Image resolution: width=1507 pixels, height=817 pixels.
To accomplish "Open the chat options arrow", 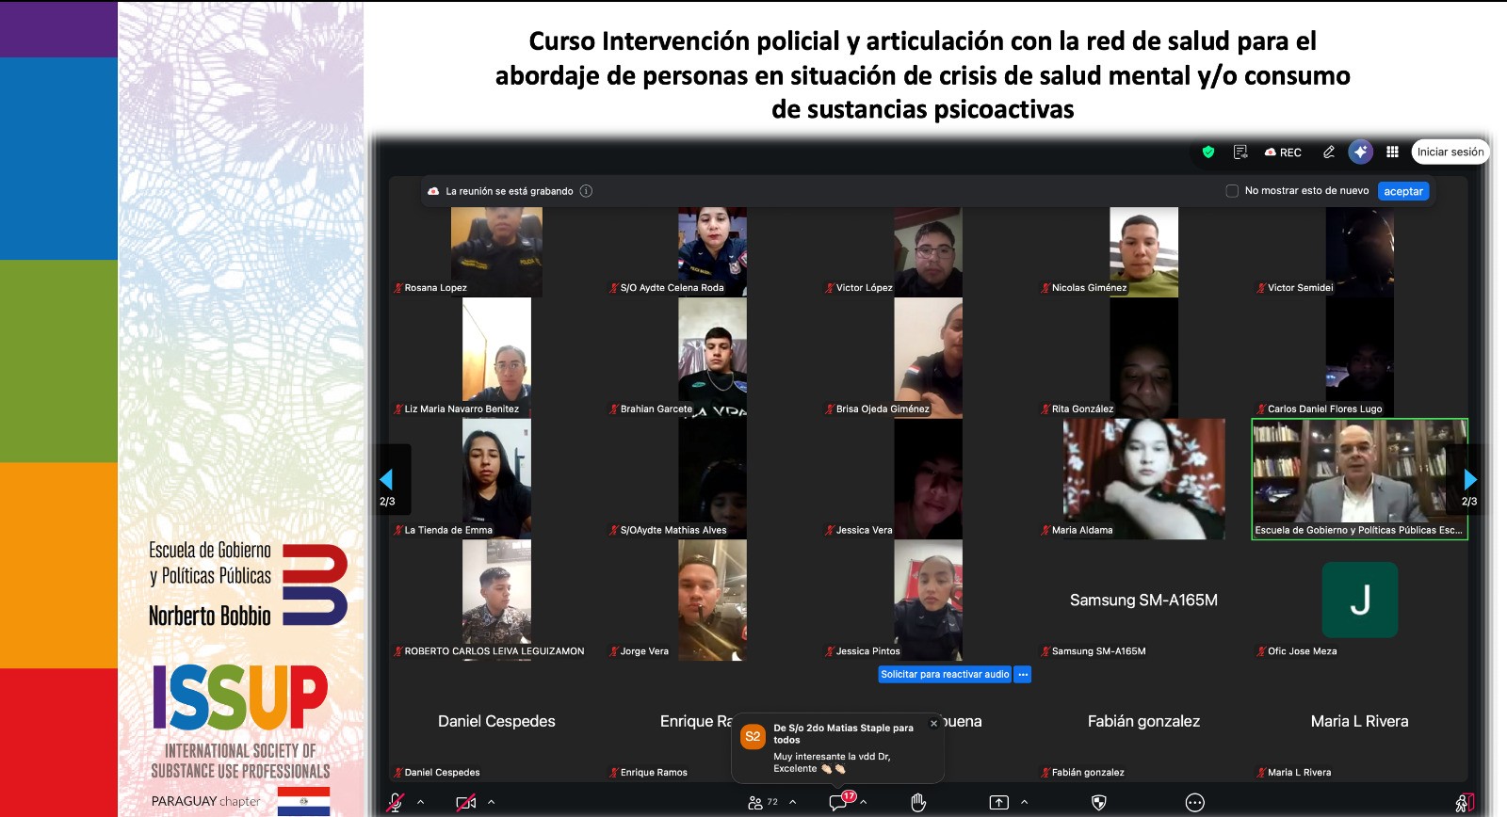I will coord(864,802).
